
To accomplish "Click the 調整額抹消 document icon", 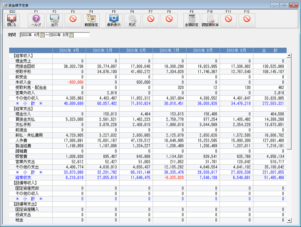I will coord(210,20).
